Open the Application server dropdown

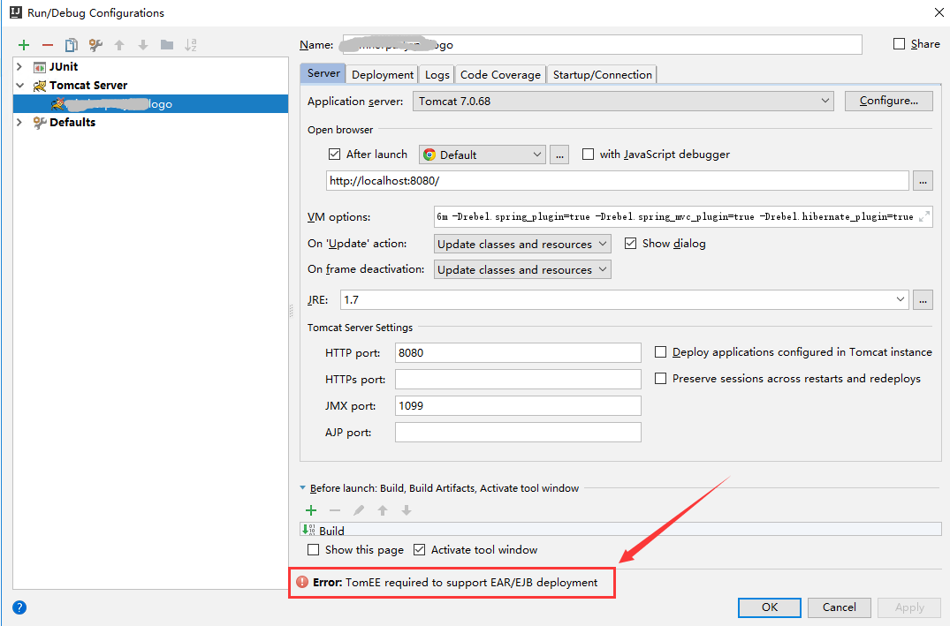coord(826,101)
